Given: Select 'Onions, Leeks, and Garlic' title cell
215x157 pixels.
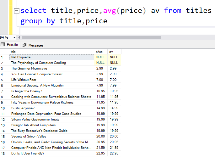Looking at the screenshot, I should [x=51, y=142].
